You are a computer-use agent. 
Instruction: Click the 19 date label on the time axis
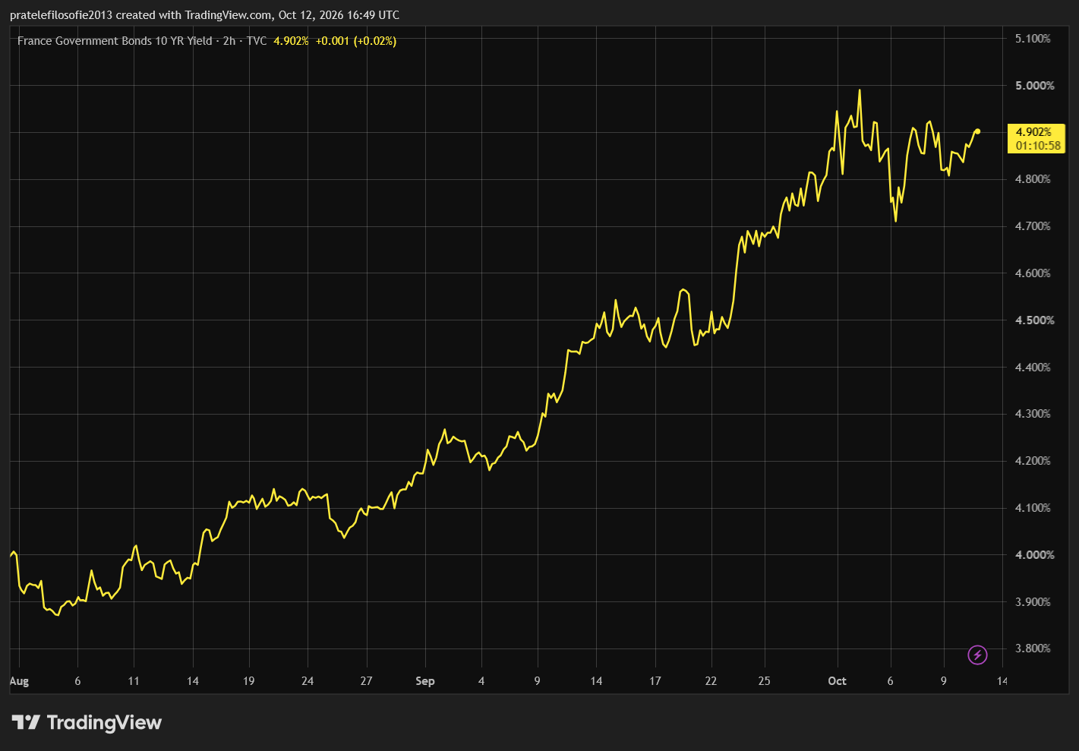click(249, 681)
